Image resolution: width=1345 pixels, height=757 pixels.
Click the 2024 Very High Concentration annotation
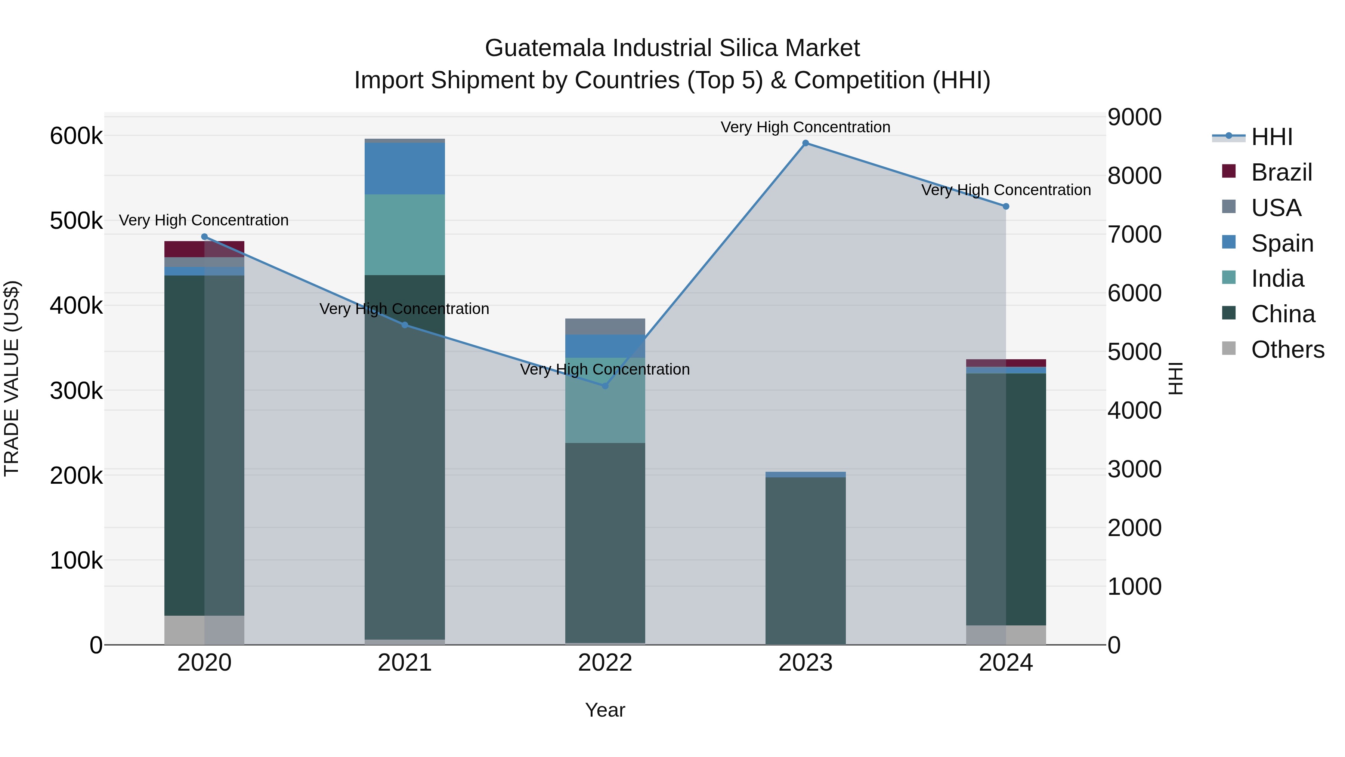[x=1006, y=190]
